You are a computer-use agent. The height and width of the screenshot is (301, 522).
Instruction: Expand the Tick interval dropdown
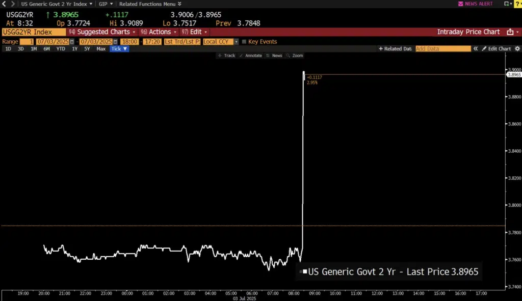[119, 49]
